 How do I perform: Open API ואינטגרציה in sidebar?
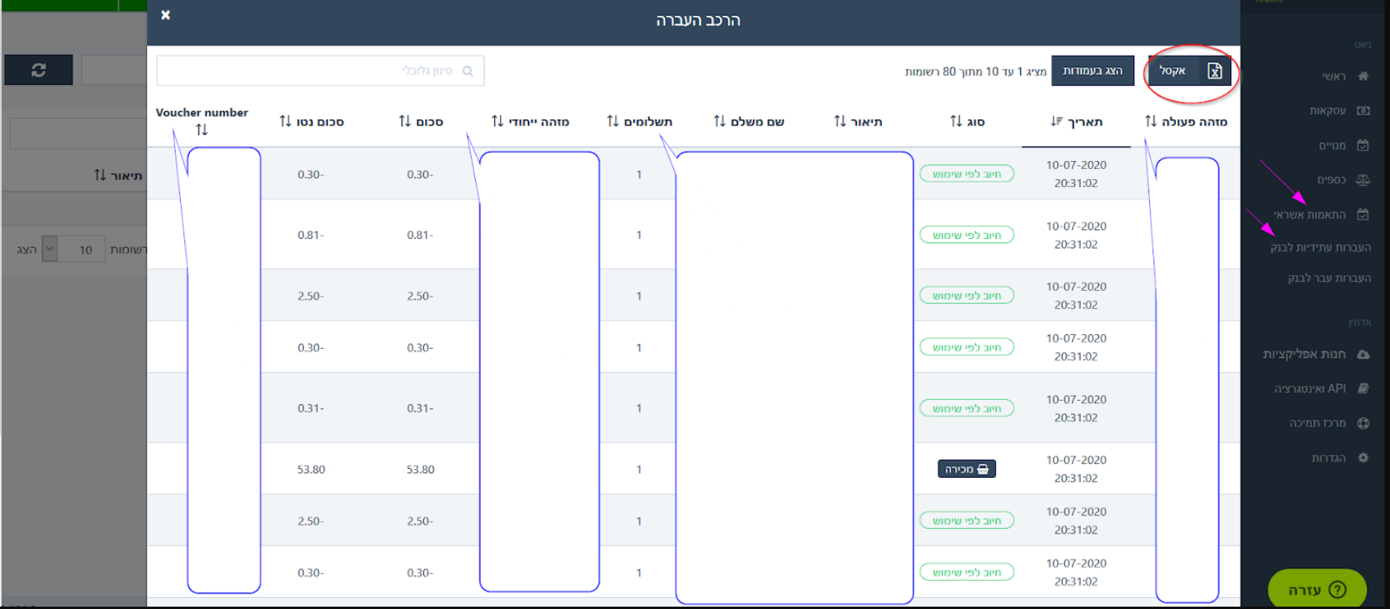click(1322, 389)
